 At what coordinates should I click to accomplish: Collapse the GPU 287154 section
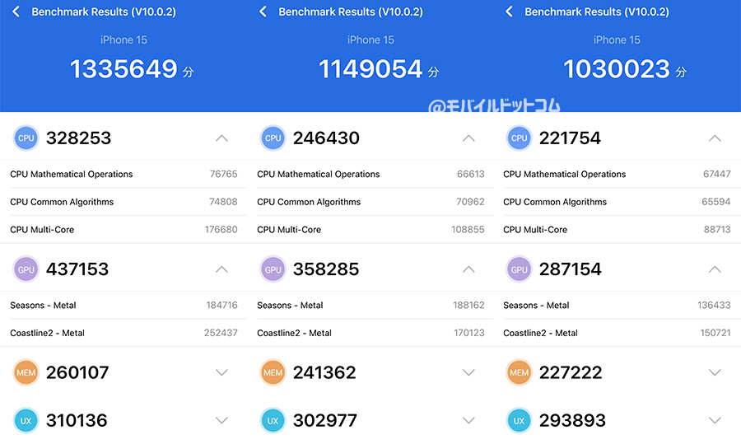click(x=715, y=269)
